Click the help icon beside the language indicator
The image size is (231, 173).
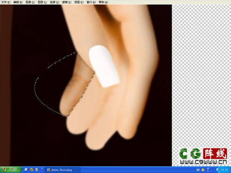(x=203, y=170)
